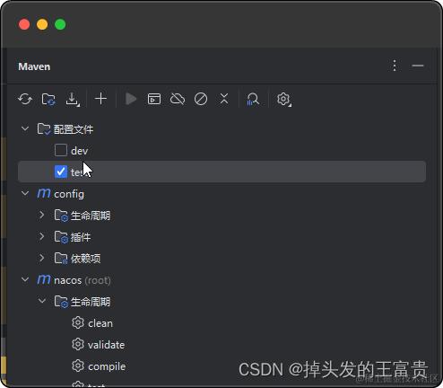Screen dimensions: 443x388
Task: Select the nacos (root) label
Action: tap(83, 280)
